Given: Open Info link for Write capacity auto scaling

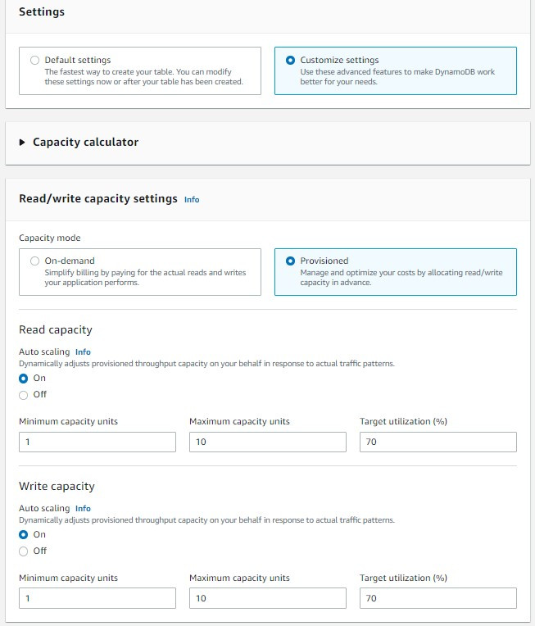Looking at the screenshot, I should 83,509.
